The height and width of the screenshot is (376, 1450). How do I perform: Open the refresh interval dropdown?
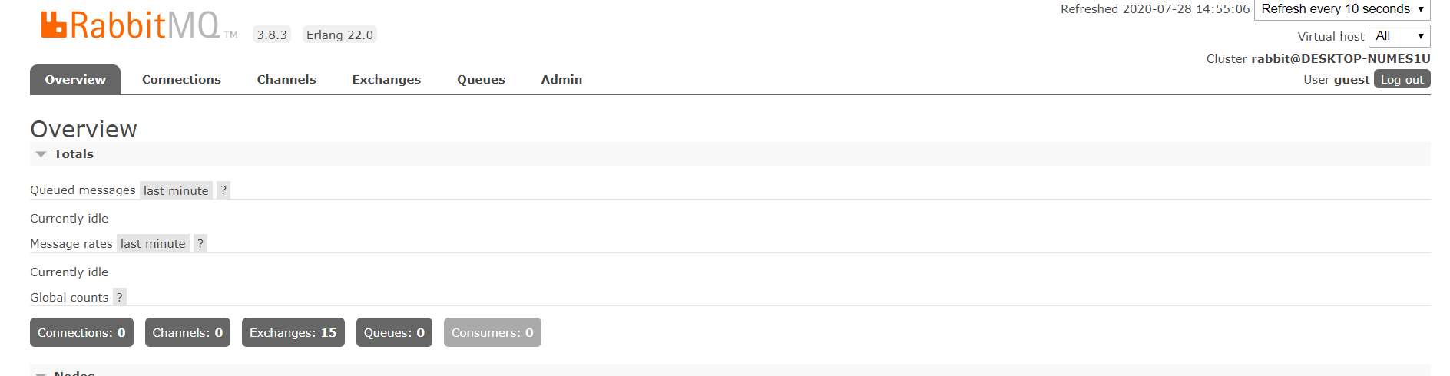click(1342, 9)
